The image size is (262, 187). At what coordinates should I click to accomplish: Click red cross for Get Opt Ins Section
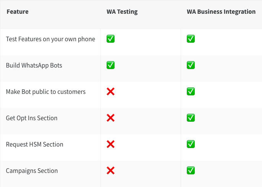(x=110, y=118)
